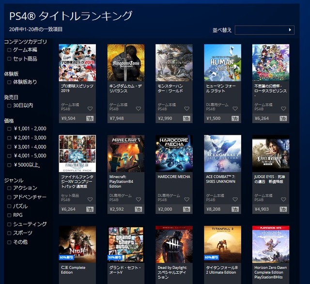310x284 pixels.
Task: Add ファイナルファンタジーXIV コンプリートパック to wishlist with heart icon
Action: [x=90, y=199]
